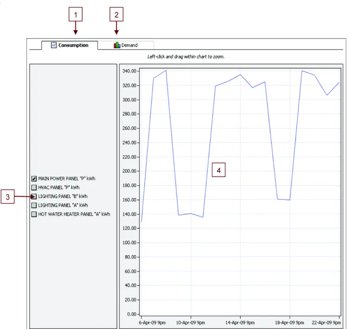Tick LIGHTING PANEL "B" kWh checkbox
The height and width of the screenshot is (329, 348).
34,197
